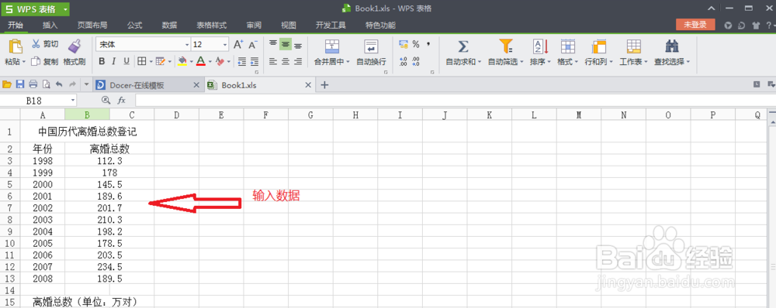Click the Paste (粘贴) clipboard icon
776x308 pixels.
[16, 46]
